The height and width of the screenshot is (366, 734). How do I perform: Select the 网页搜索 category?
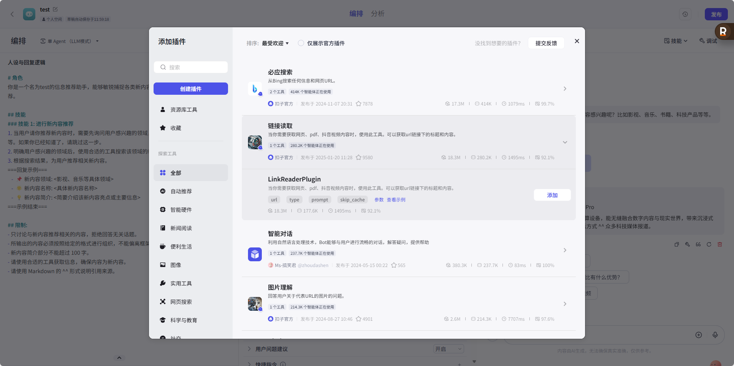click(x=191, y=302)
